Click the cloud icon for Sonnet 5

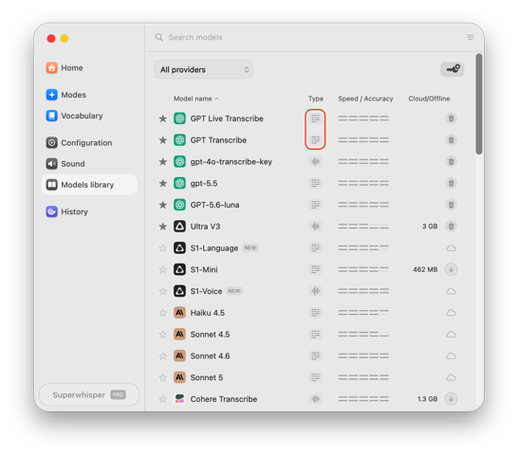pyautogui.click(x=451, y=377)
